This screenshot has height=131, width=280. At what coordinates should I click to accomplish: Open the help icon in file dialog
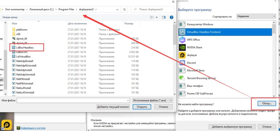tap(171, 17)
